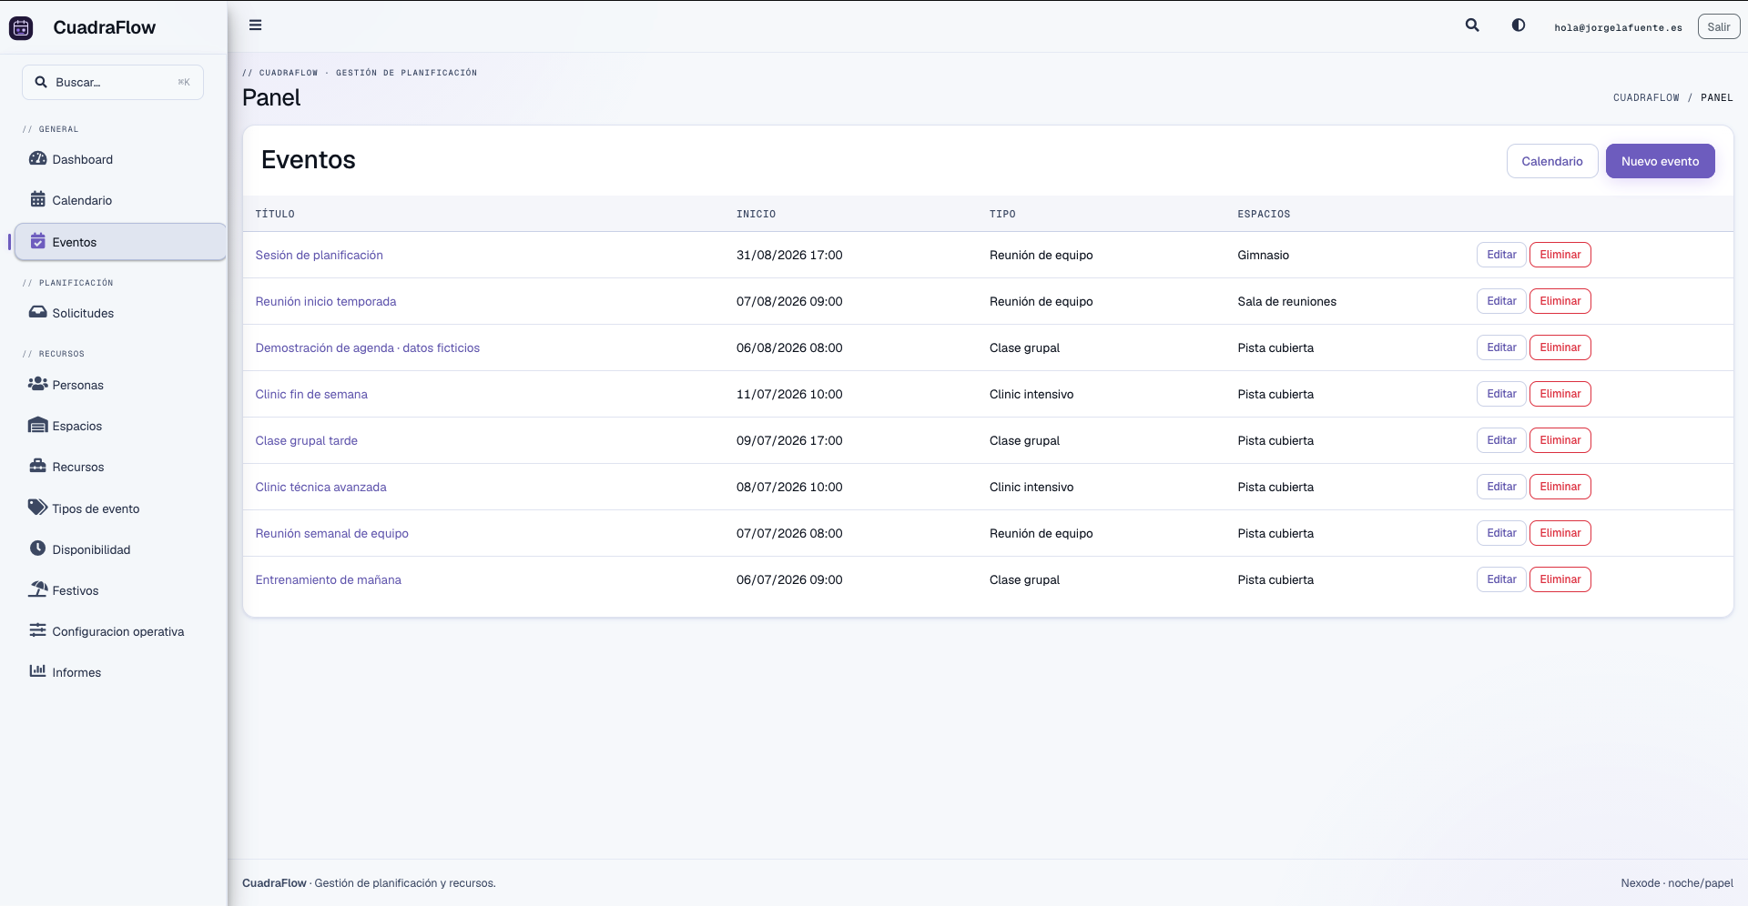Click the INICIO column header
The width and height of the screenshot is (1748, 906).
[x=756, y=214]
